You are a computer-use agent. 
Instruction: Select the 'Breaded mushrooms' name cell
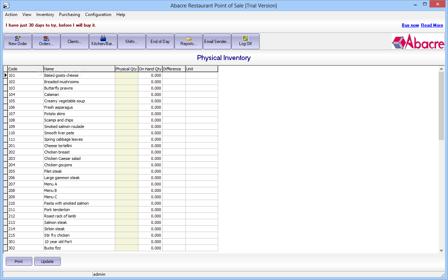click(x=79, y=82)
